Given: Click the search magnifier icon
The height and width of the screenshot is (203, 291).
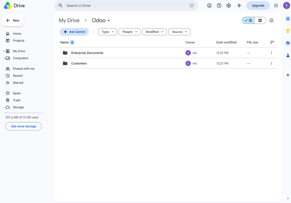Looking at the screenshot, I should point(61,6).
